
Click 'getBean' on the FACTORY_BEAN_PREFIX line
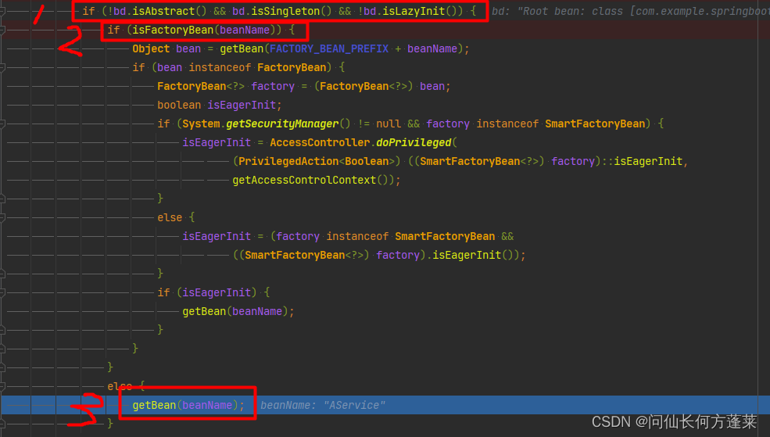242,48
